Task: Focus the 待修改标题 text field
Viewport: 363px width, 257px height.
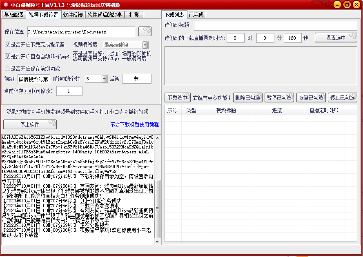Action: (275, 25)
